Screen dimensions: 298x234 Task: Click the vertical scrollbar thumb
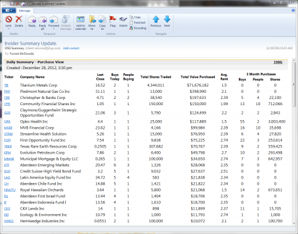(294, 85)
